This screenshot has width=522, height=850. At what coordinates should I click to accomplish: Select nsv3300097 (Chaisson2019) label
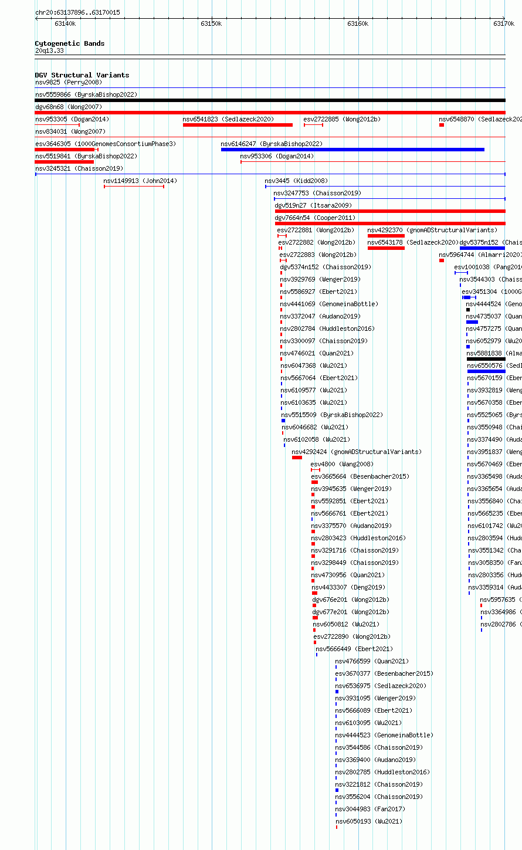tap(324, 341)
